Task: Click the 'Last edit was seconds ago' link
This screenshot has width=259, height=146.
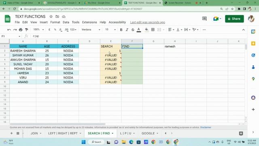Action: tap(147, 22)
